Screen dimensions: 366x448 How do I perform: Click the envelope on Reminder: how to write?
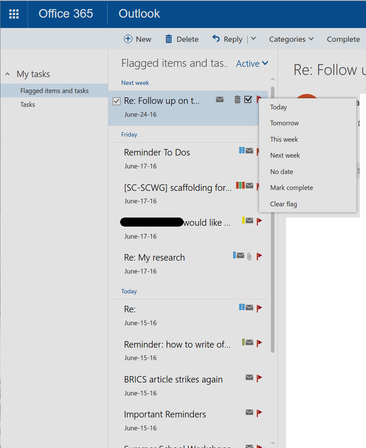pyautogui.click(x=249, y=342)
